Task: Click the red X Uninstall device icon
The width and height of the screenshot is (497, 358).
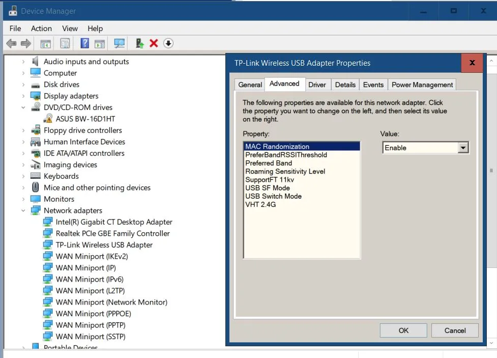Action: (x=154, y=43)
